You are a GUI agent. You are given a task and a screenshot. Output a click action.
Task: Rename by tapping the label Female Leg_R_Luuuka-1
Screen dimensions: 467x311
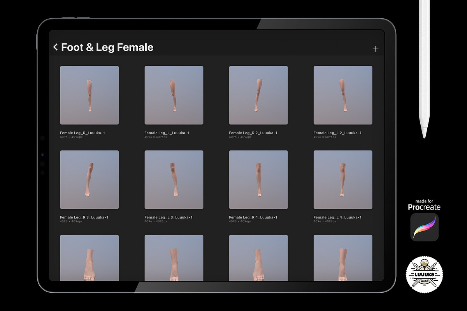[83, 133]
